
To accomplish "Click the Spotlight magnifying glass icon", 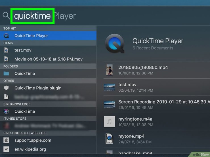I will (x=6, y=16).
